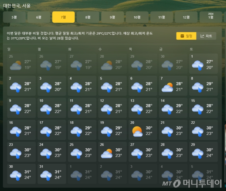Open the 11월 month tab
Viewport: 226px width, 191px height.
162,17
